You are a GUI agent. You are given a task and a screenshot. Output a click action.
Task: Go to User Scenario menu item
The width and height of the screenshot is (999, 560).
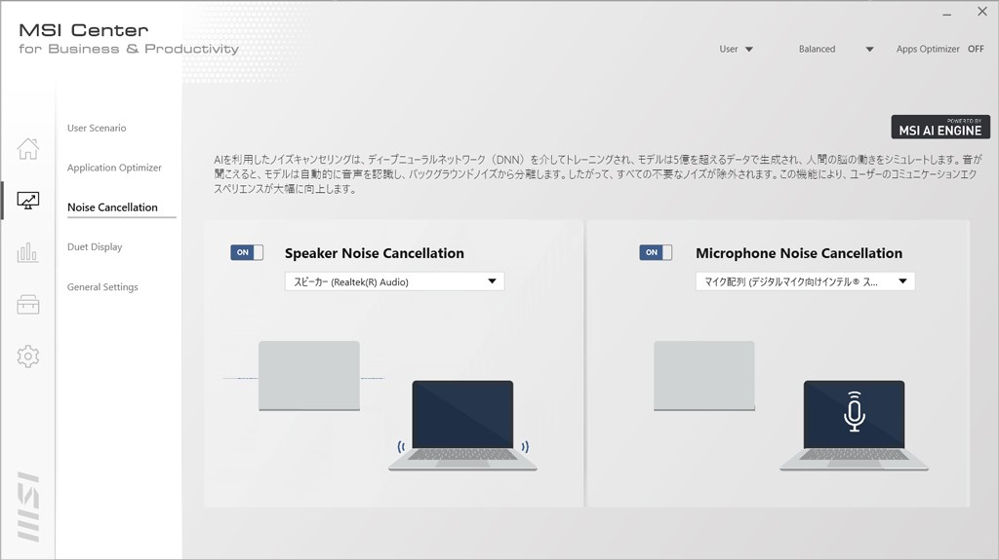[97, 128]
